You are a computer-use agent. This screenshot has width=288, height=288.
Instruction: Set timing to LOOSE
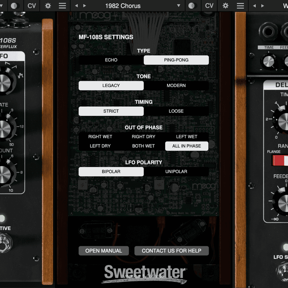click(x=176, y=111)
